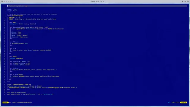
Task: Open the tray icon left of the volume icon
Action: click(x=183, y=1)
